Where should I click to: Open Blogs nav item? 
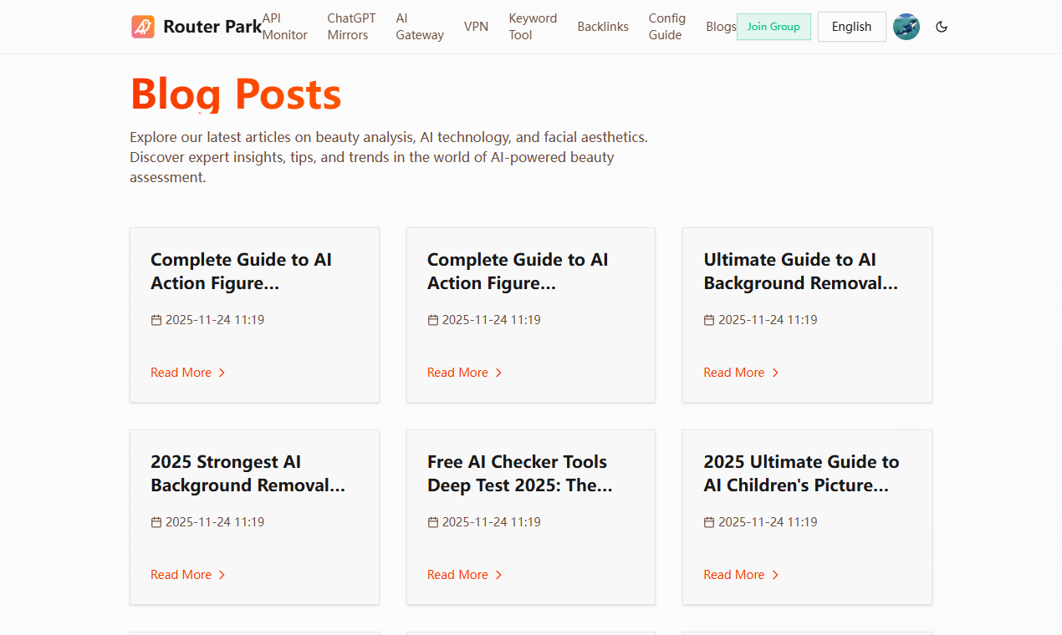click(721, 27)
